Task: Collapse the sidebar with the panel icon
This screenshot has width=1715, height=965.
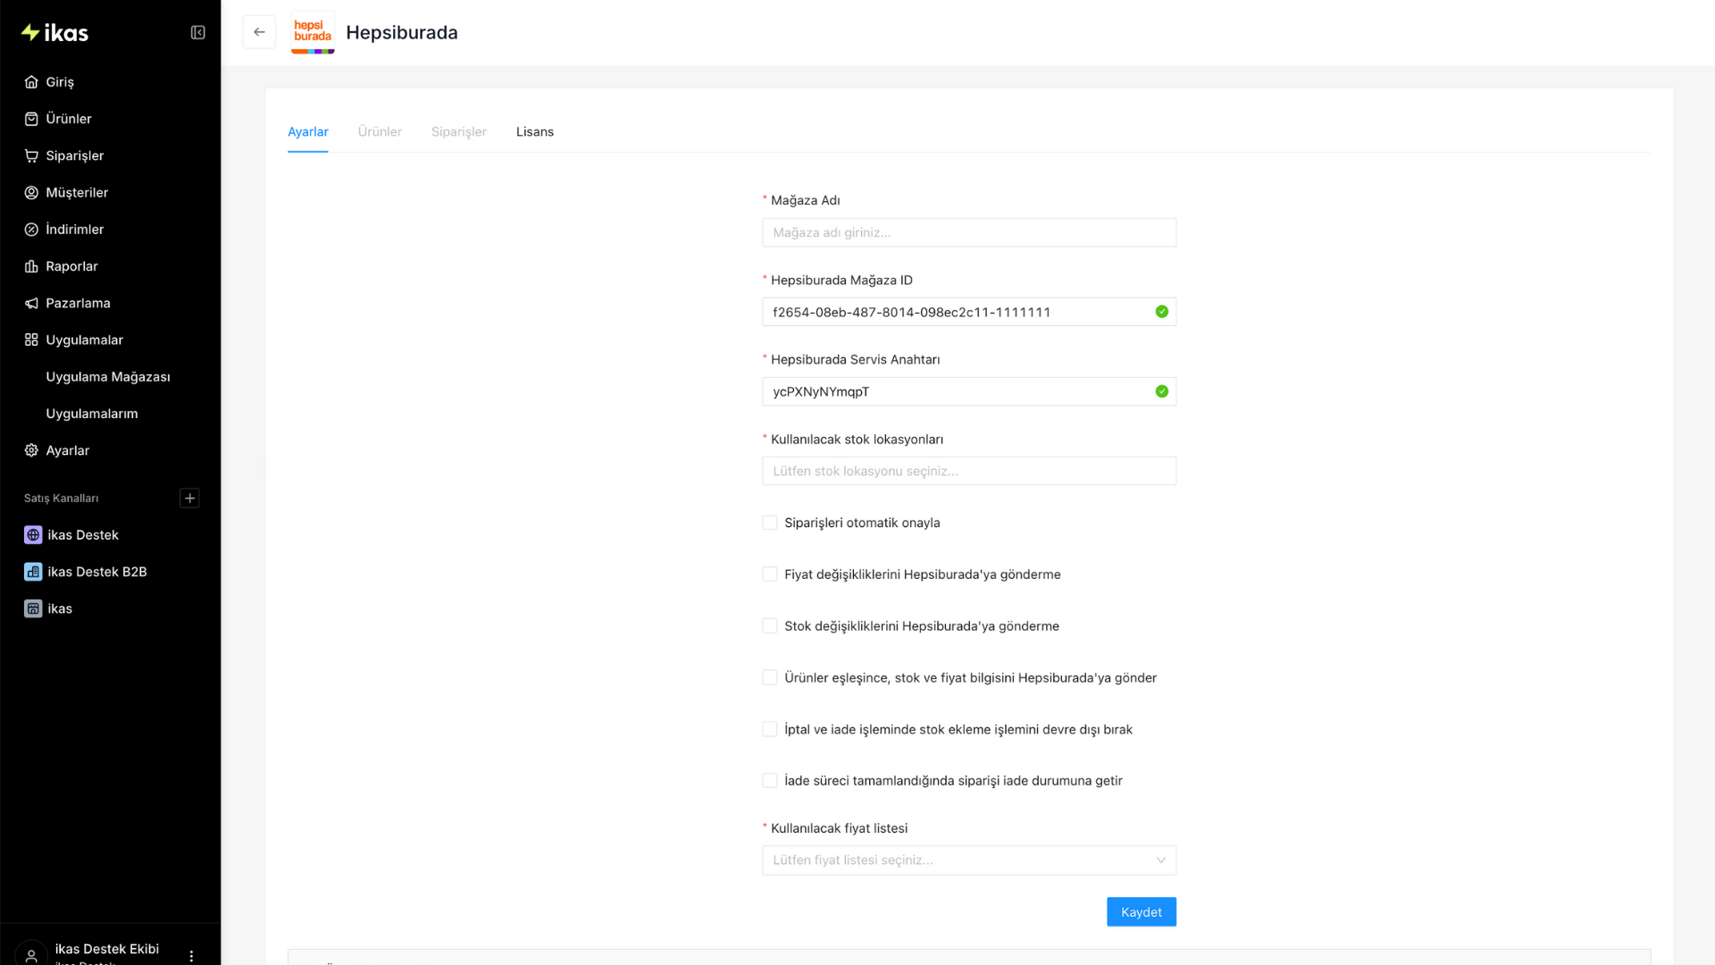Action: coord(198,33)
